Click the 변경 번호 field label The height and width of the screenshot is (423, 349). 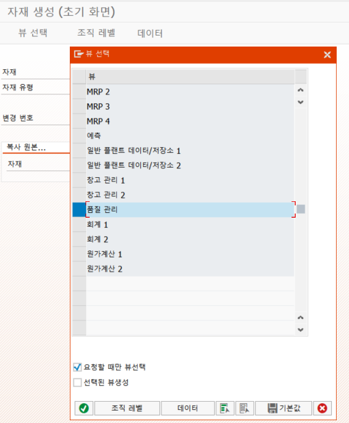pyautogui.click(x=18, y=118)
